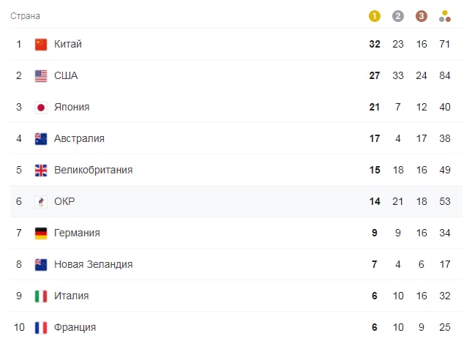The height and width of the screenshot is (341, 472).
Task: Select the highlighted ОКР row name
Action: 64,201
